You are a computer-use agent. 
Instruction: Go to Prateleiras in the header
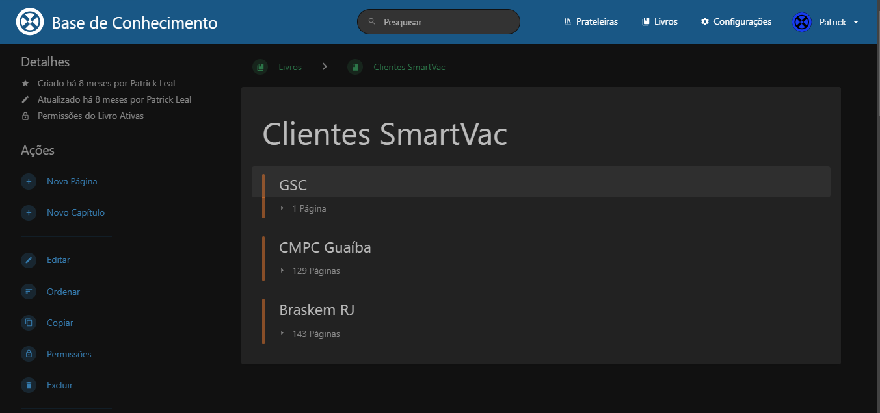[x=591, y=22]
